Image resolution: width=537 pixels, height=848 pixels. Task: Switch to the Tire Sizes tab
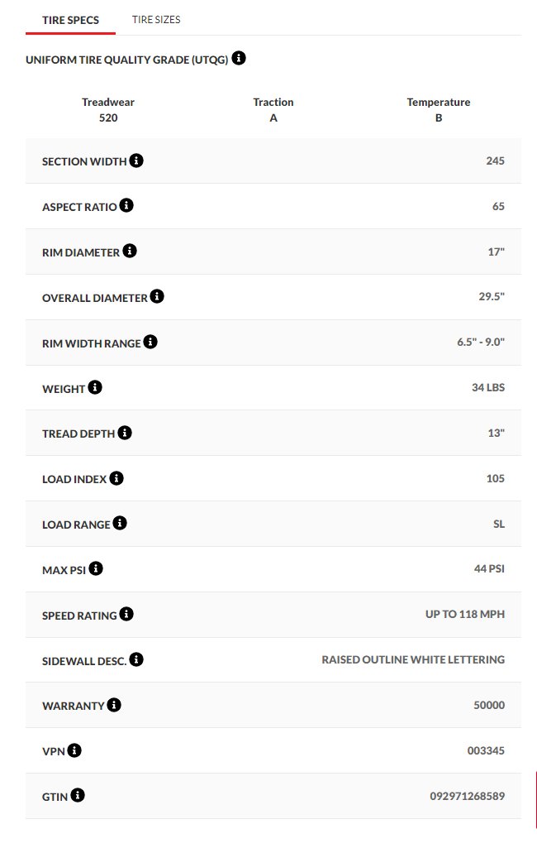(x=156, y=20)
